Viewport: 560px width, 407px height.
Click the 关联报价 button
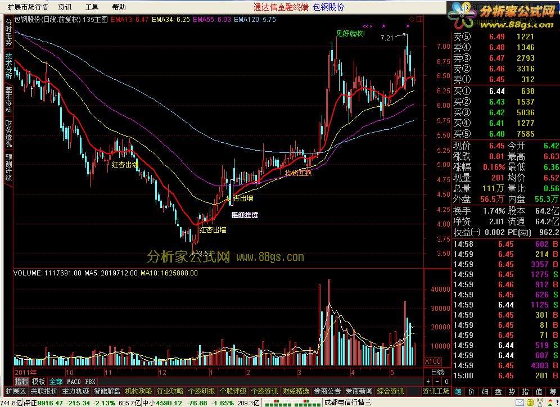click(x=44, y=391)
